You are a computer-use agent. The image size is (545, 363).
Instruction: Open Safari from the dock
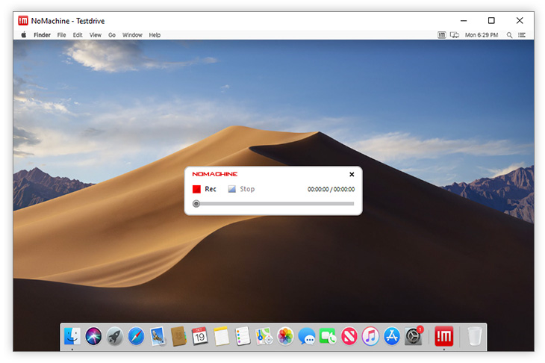pyautogui.click(x=136, y=336)
